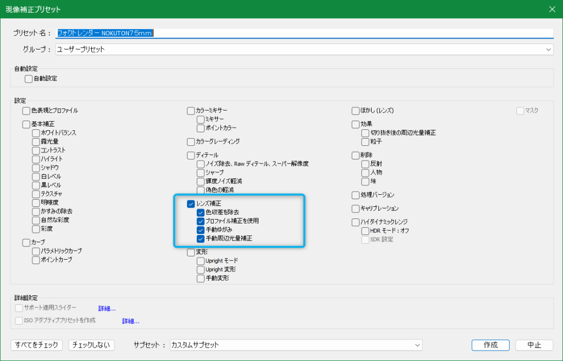Disable プロファイル補正を使用 checkbox
Viewport: 563px width, 361px height.
click(x=201, y=221)
